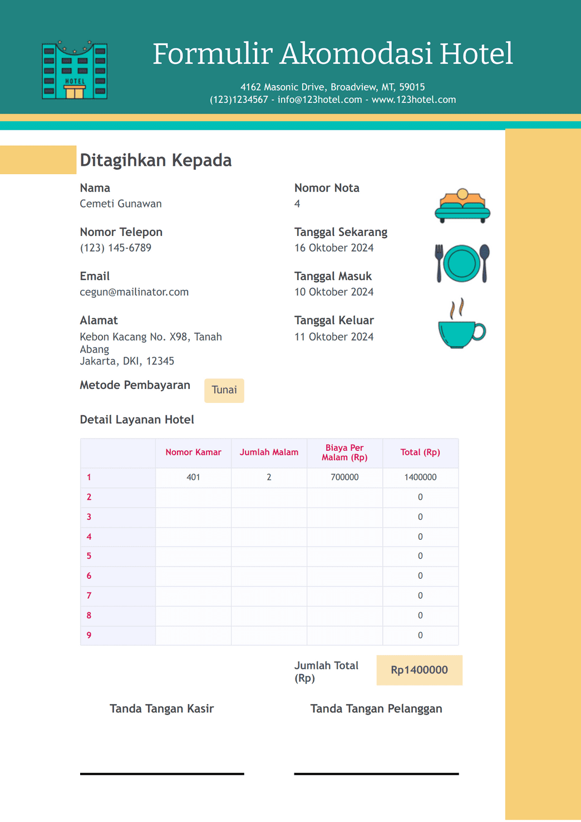Click the Tunai payment method button

pos(224,390)
